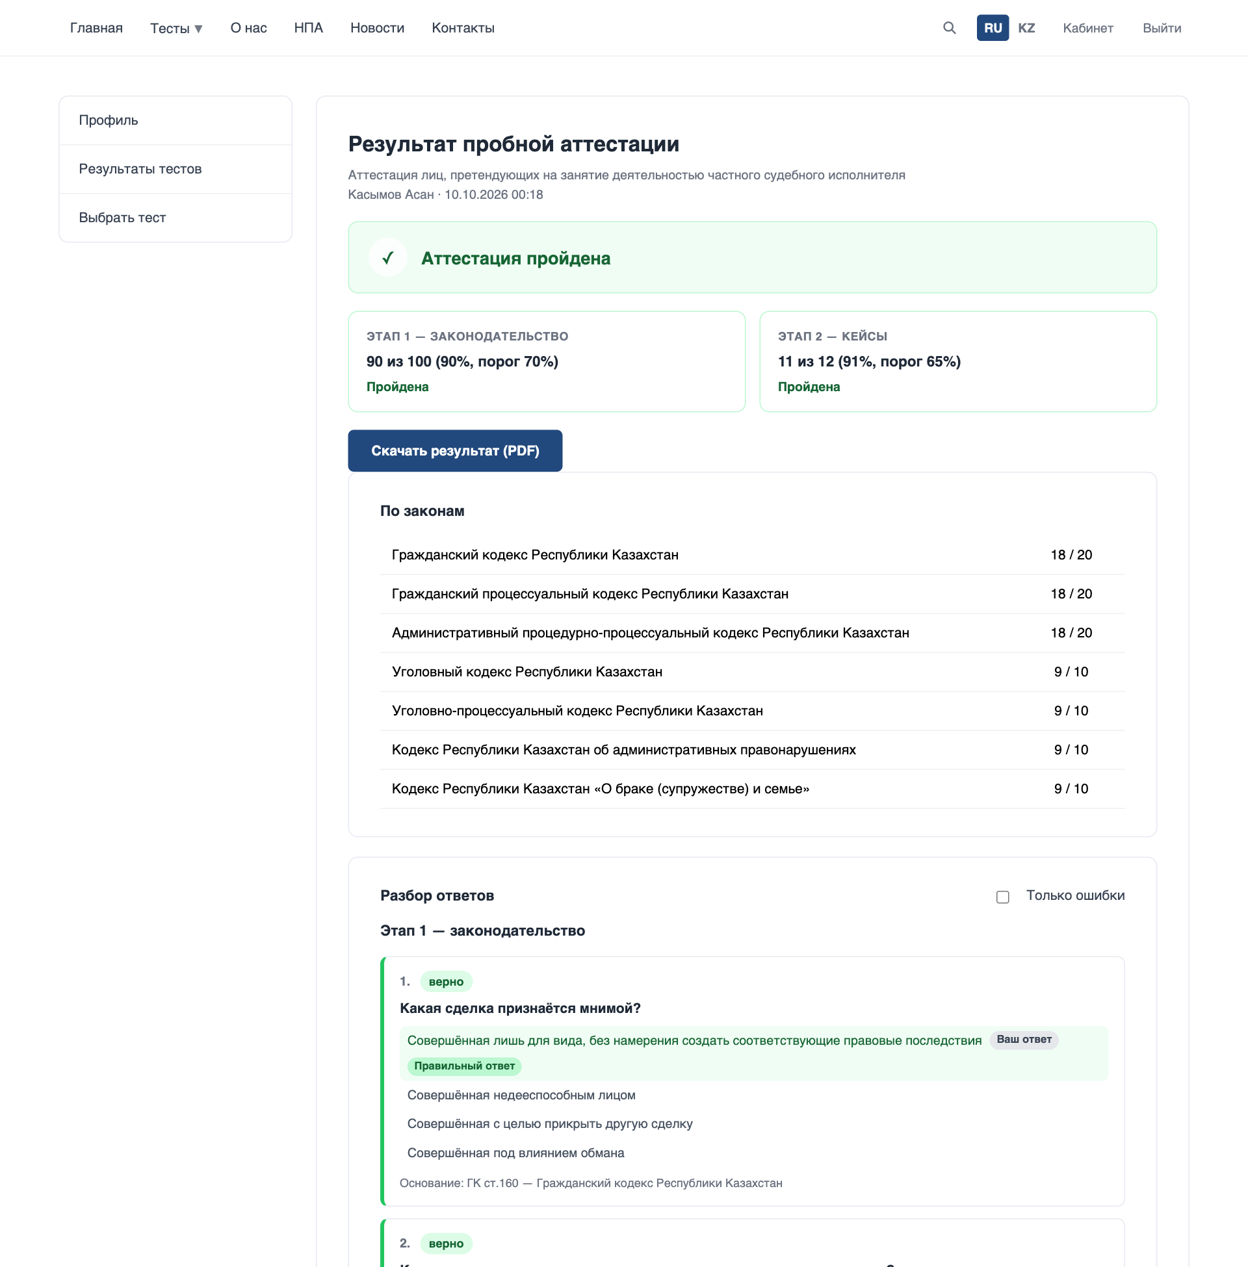Select the Гражданский процессуальный кодекс row
This screenshot has height=1267, width=1248.
coord(753,595)
